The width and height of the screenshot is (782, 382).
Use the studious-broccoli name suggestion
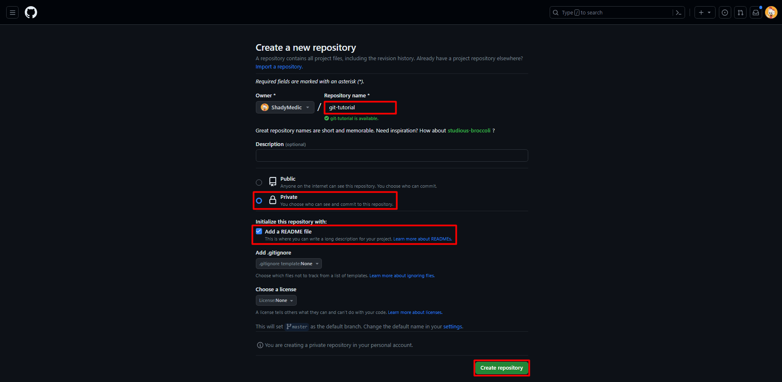tap(469, 131)
